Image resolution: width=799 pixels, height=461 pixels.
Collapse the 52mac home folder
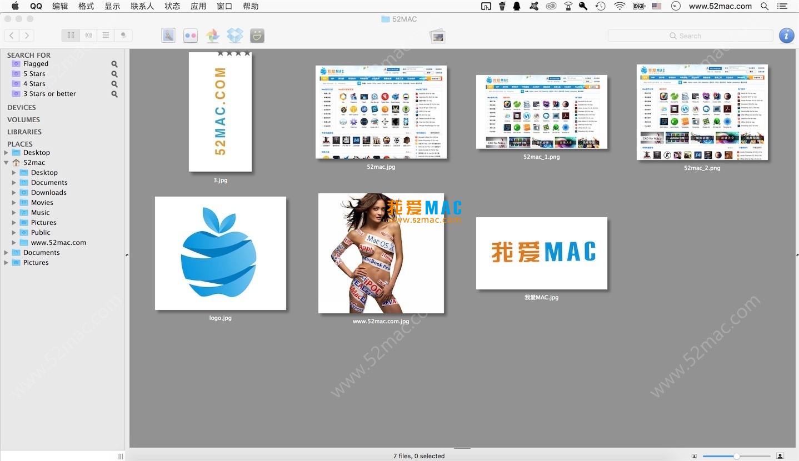[7, 163]
